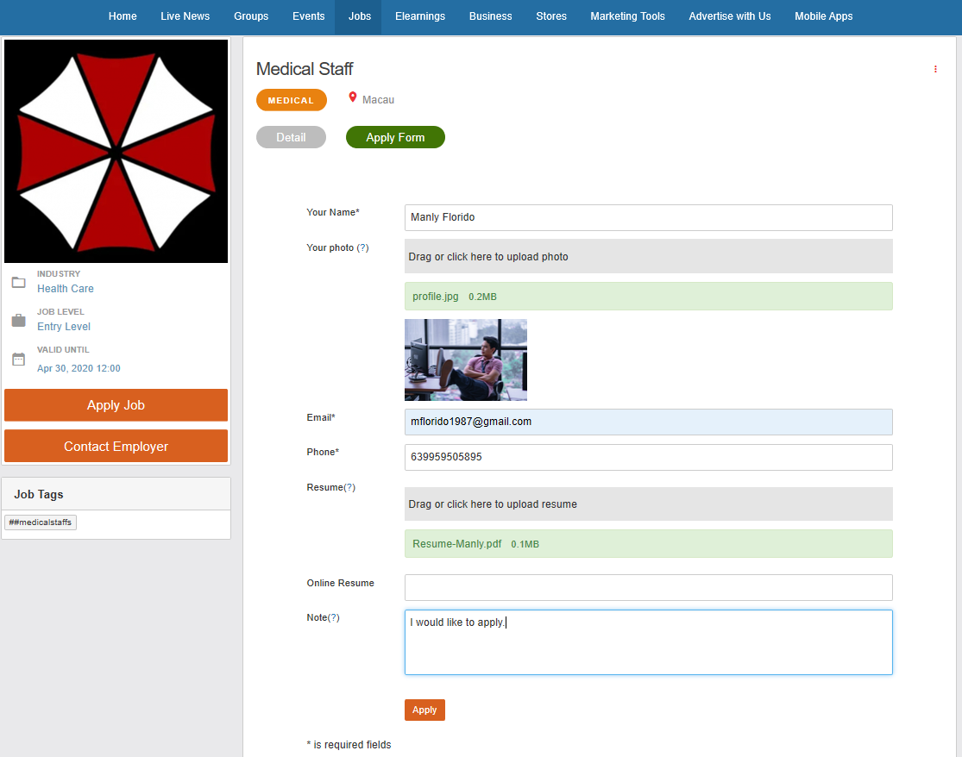Click the Medical Staff job title
The height and width of the screenshot is (757, 962).
pos(305,69)
